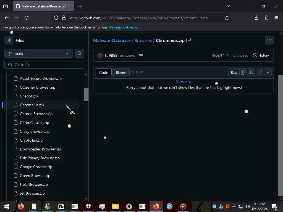Open the Firefox extensions menu

click(x=266, y=18)
